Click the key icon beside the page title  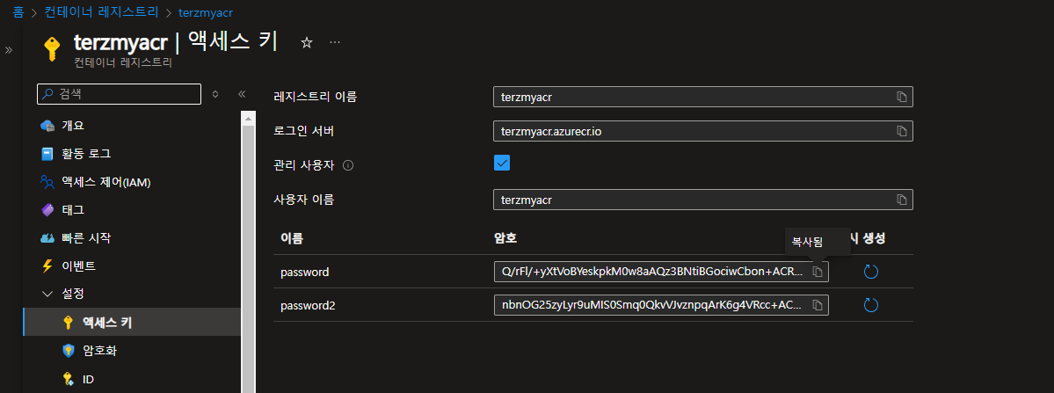click(x=52, y=49)
